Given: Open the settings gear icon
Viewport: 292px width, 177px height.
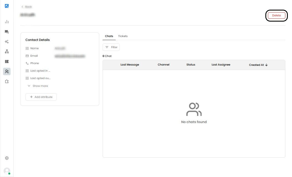Looking at the screenshot, I should [x=7, y=158].
